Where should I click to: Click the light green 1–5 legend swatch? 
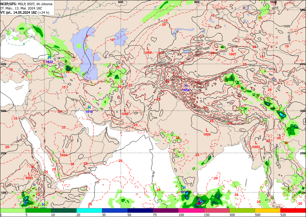(x=13, y=210)
